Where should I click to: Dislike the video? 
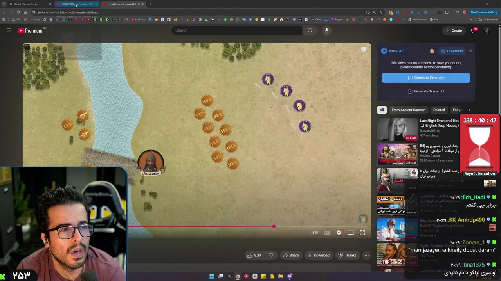click(271, 255)
